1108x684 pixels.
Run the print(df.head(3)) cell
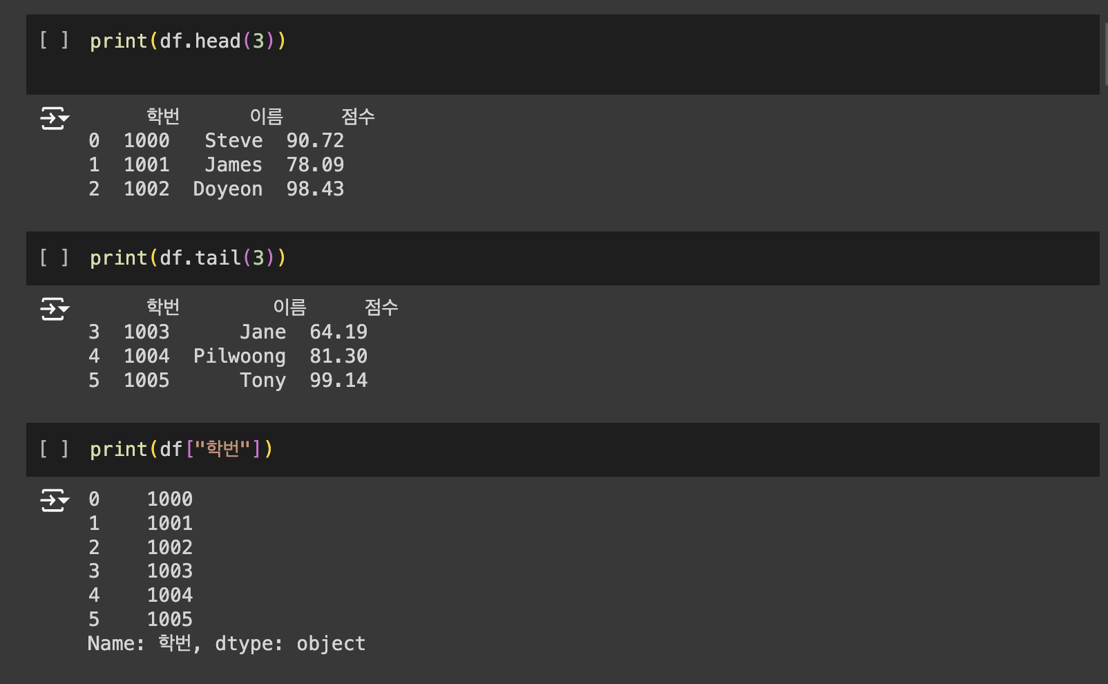pyautogui.click(x=54, y=40)
